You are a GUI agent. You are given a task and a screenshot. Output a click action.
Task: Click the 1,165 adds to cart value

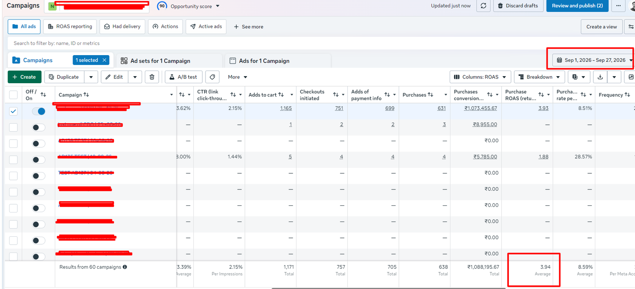coord(286,108)
